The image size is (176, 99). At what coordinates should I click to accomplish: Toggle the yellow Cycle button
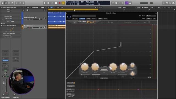pos(63,3)
